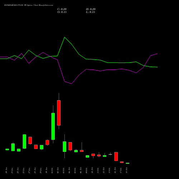Image resolution: width=179 pixels, height=179 pixels.
Task: Click the high value 'H: 0.20'
Action: pos(91,9)
